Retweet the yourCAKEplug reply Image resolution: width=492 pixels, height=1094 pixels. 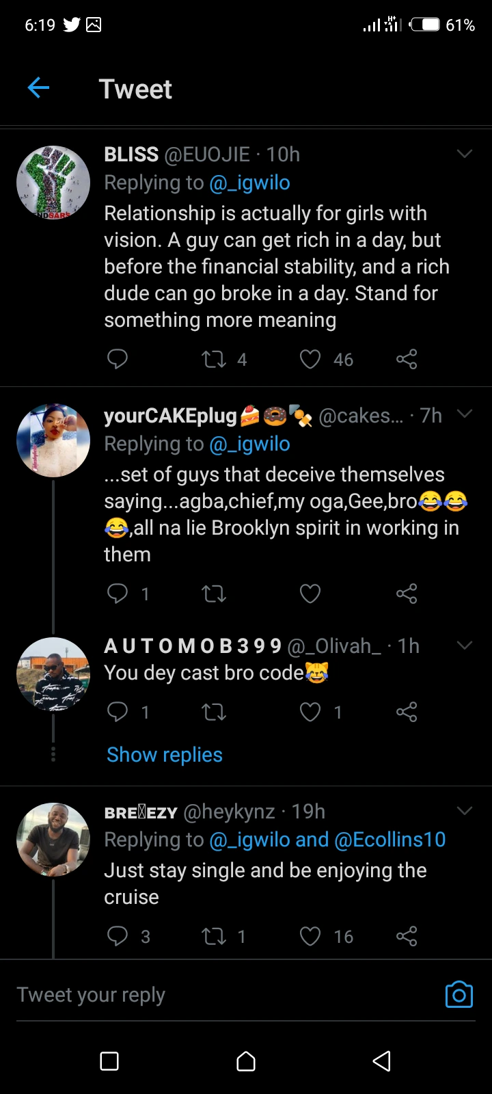[214, 593]
